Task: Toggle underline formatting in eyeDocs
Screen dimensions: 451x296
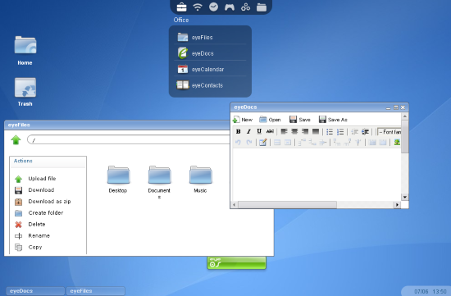Action: (259, 131)
